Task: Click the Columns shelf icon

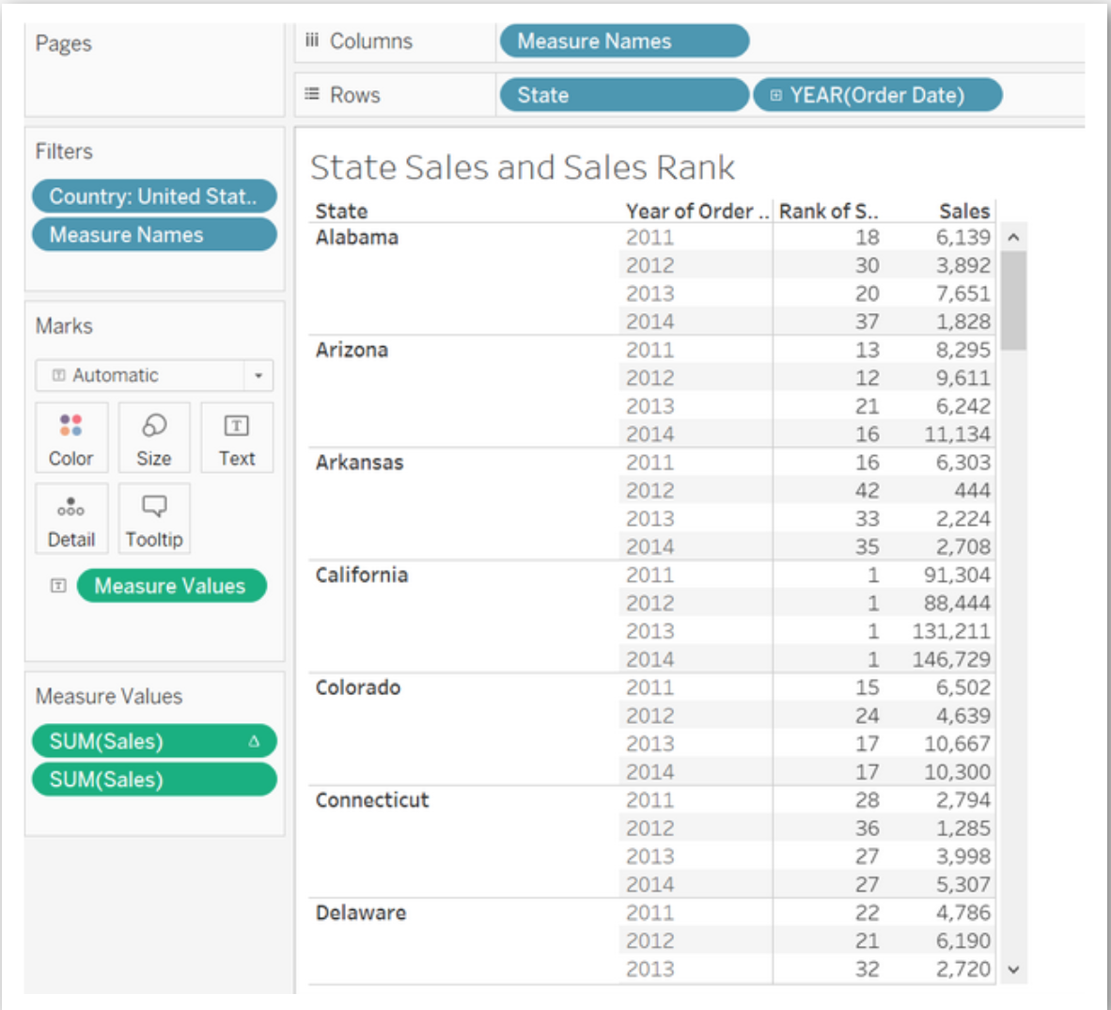Action: point(314,40)
